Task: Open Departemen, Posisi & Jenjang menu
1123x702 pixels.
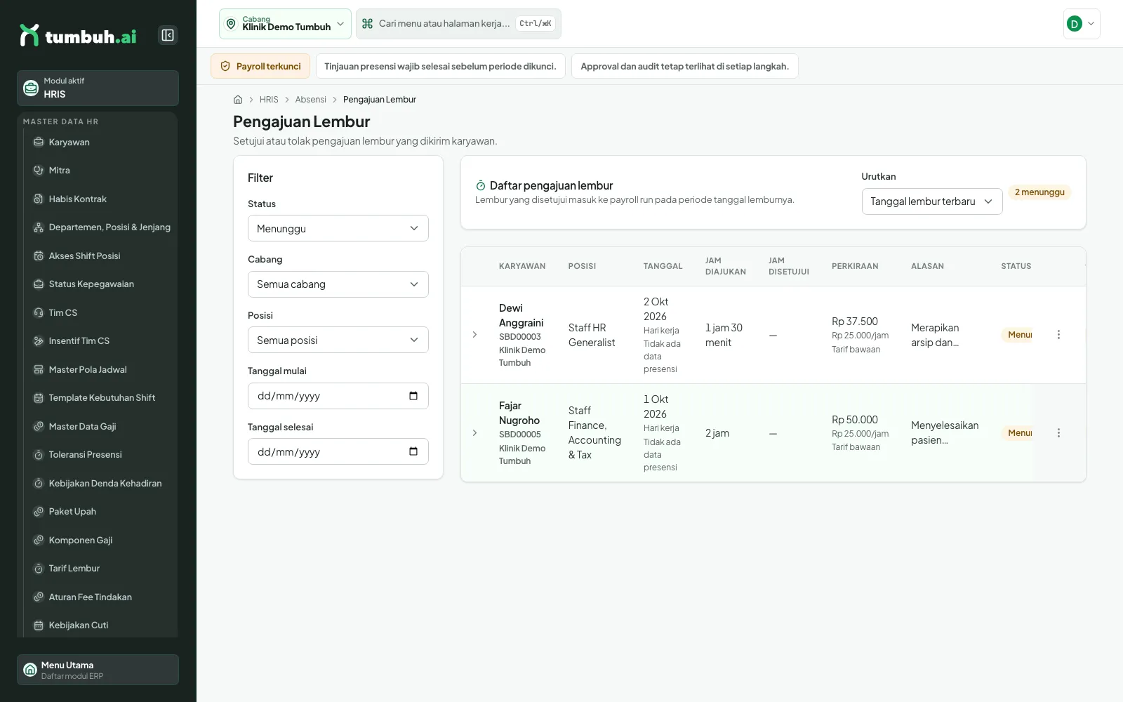Action: [x=102, y=227]
